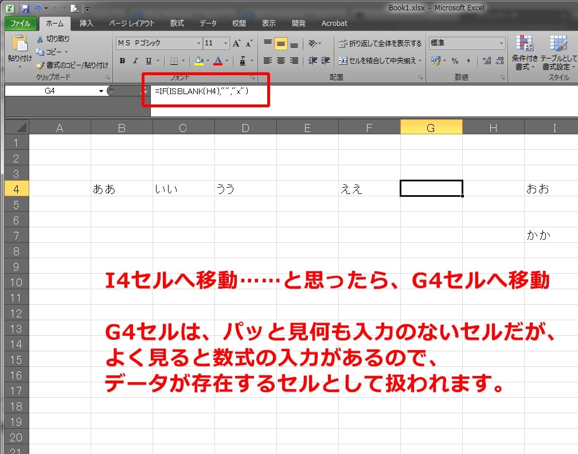Image resolution: width=578 pixels, height=454 pixels.
Task: Apply italic formatting
Action: tap(135, 60)
